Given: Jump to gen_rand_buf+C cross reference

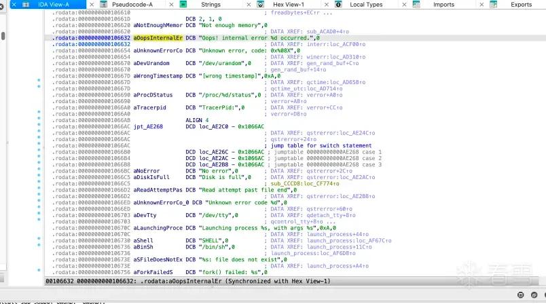Looking at the screenshot, I should [333, 63].
